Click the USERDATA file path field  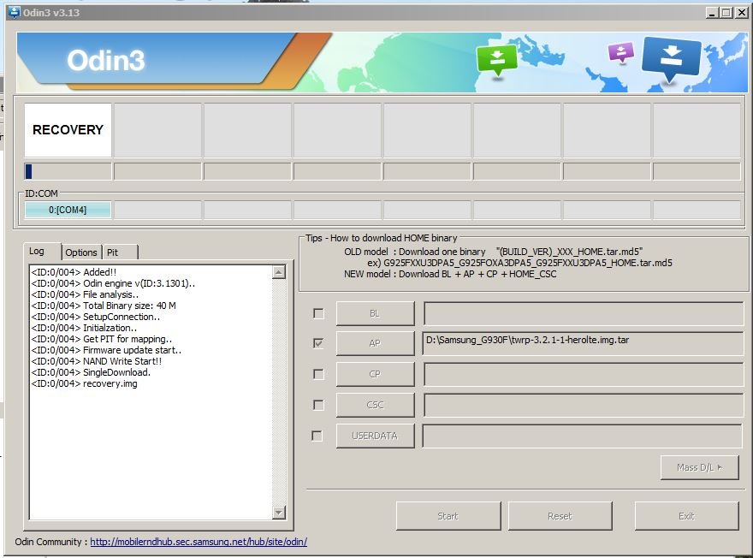pyautogui.click(x=583, y=436)
